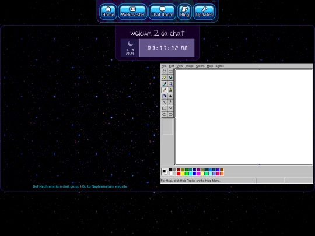Screen dimensions: 315x236
Task: Select the Curve tool
Action: pyautogui.click(x=170, y=102)
